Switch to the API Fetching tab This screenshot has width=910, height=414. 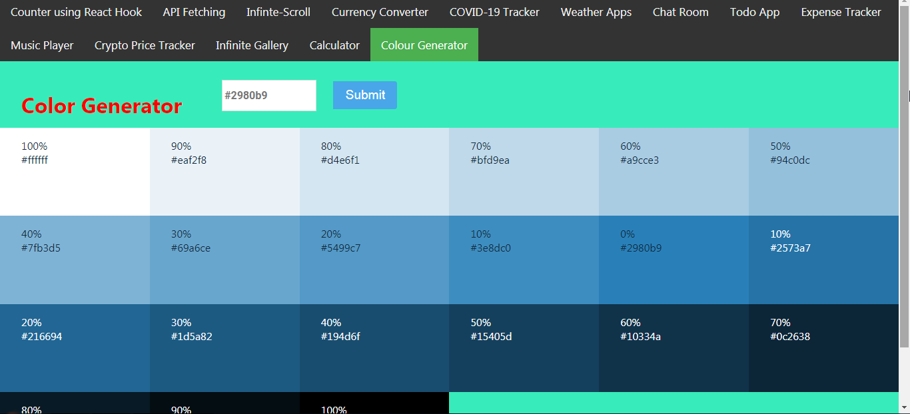click(x=194, y=12)
